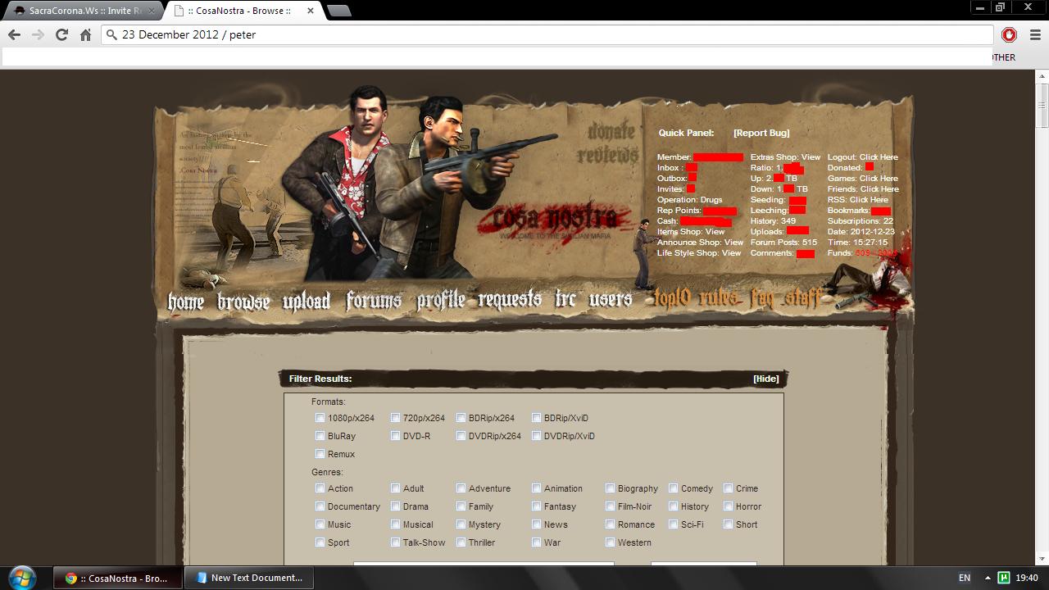The image size is (1049, 590).
Task: Go back to the previous page
Action: pos(14,34)
